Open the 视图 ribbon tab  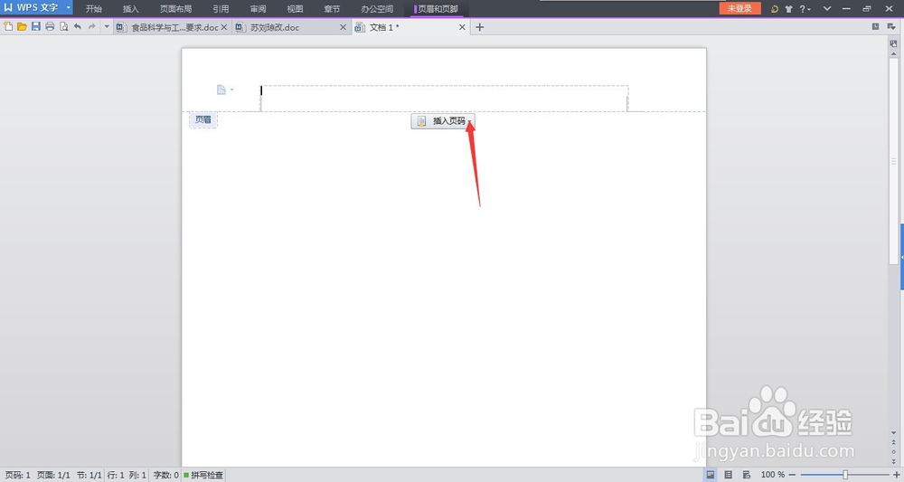296,9
